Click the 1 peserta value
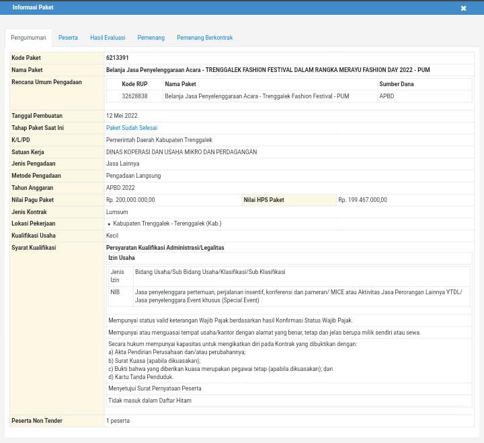The width and height of the screenshot is (484, 443). click(118, 421)
